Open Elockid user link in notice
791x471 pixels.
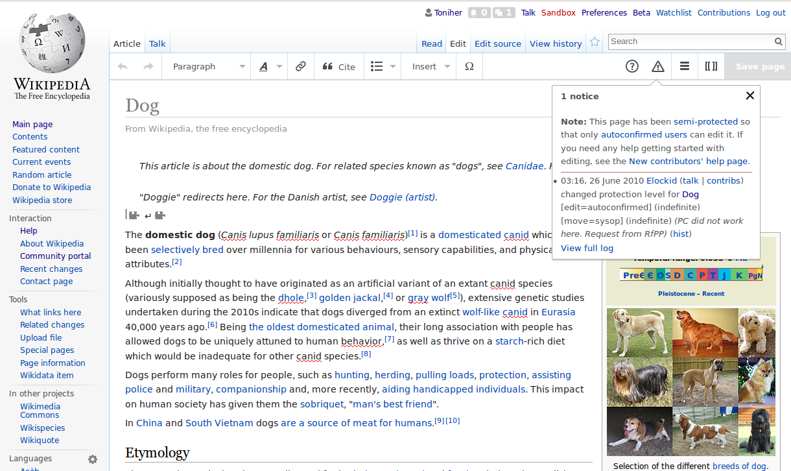661,180
